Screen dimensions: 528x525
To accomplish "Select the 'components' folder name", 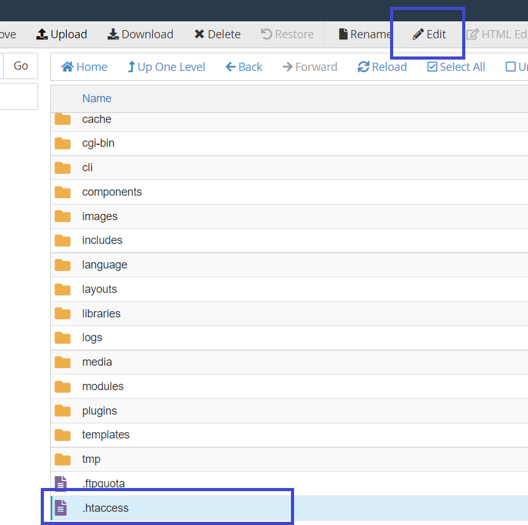I will click(x=112, y=192).
